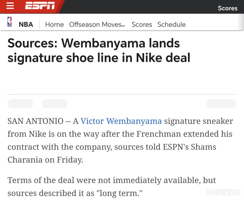Open the Schedule tab

171,24
